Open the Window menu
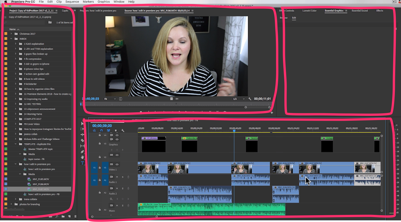The width and height of the screenshot is (401, 222). [119, 2]
